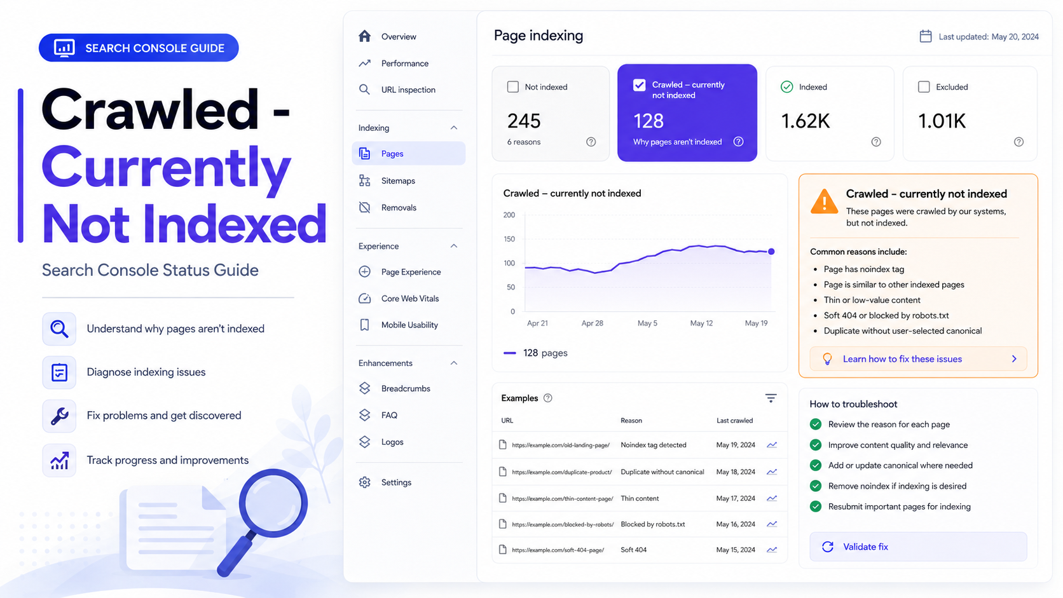Click help icon on Not indexed card
This screenshot has height=598, width=1063.
pyautogui.click(x=591, y=142)
